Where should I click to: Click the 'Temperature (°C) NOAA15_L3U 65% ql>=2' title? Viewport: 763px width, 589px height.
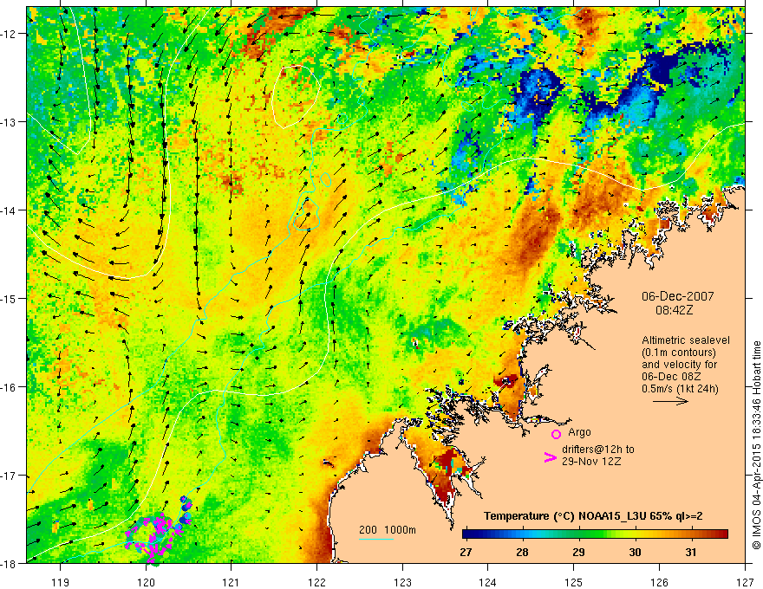pos(593,516)
